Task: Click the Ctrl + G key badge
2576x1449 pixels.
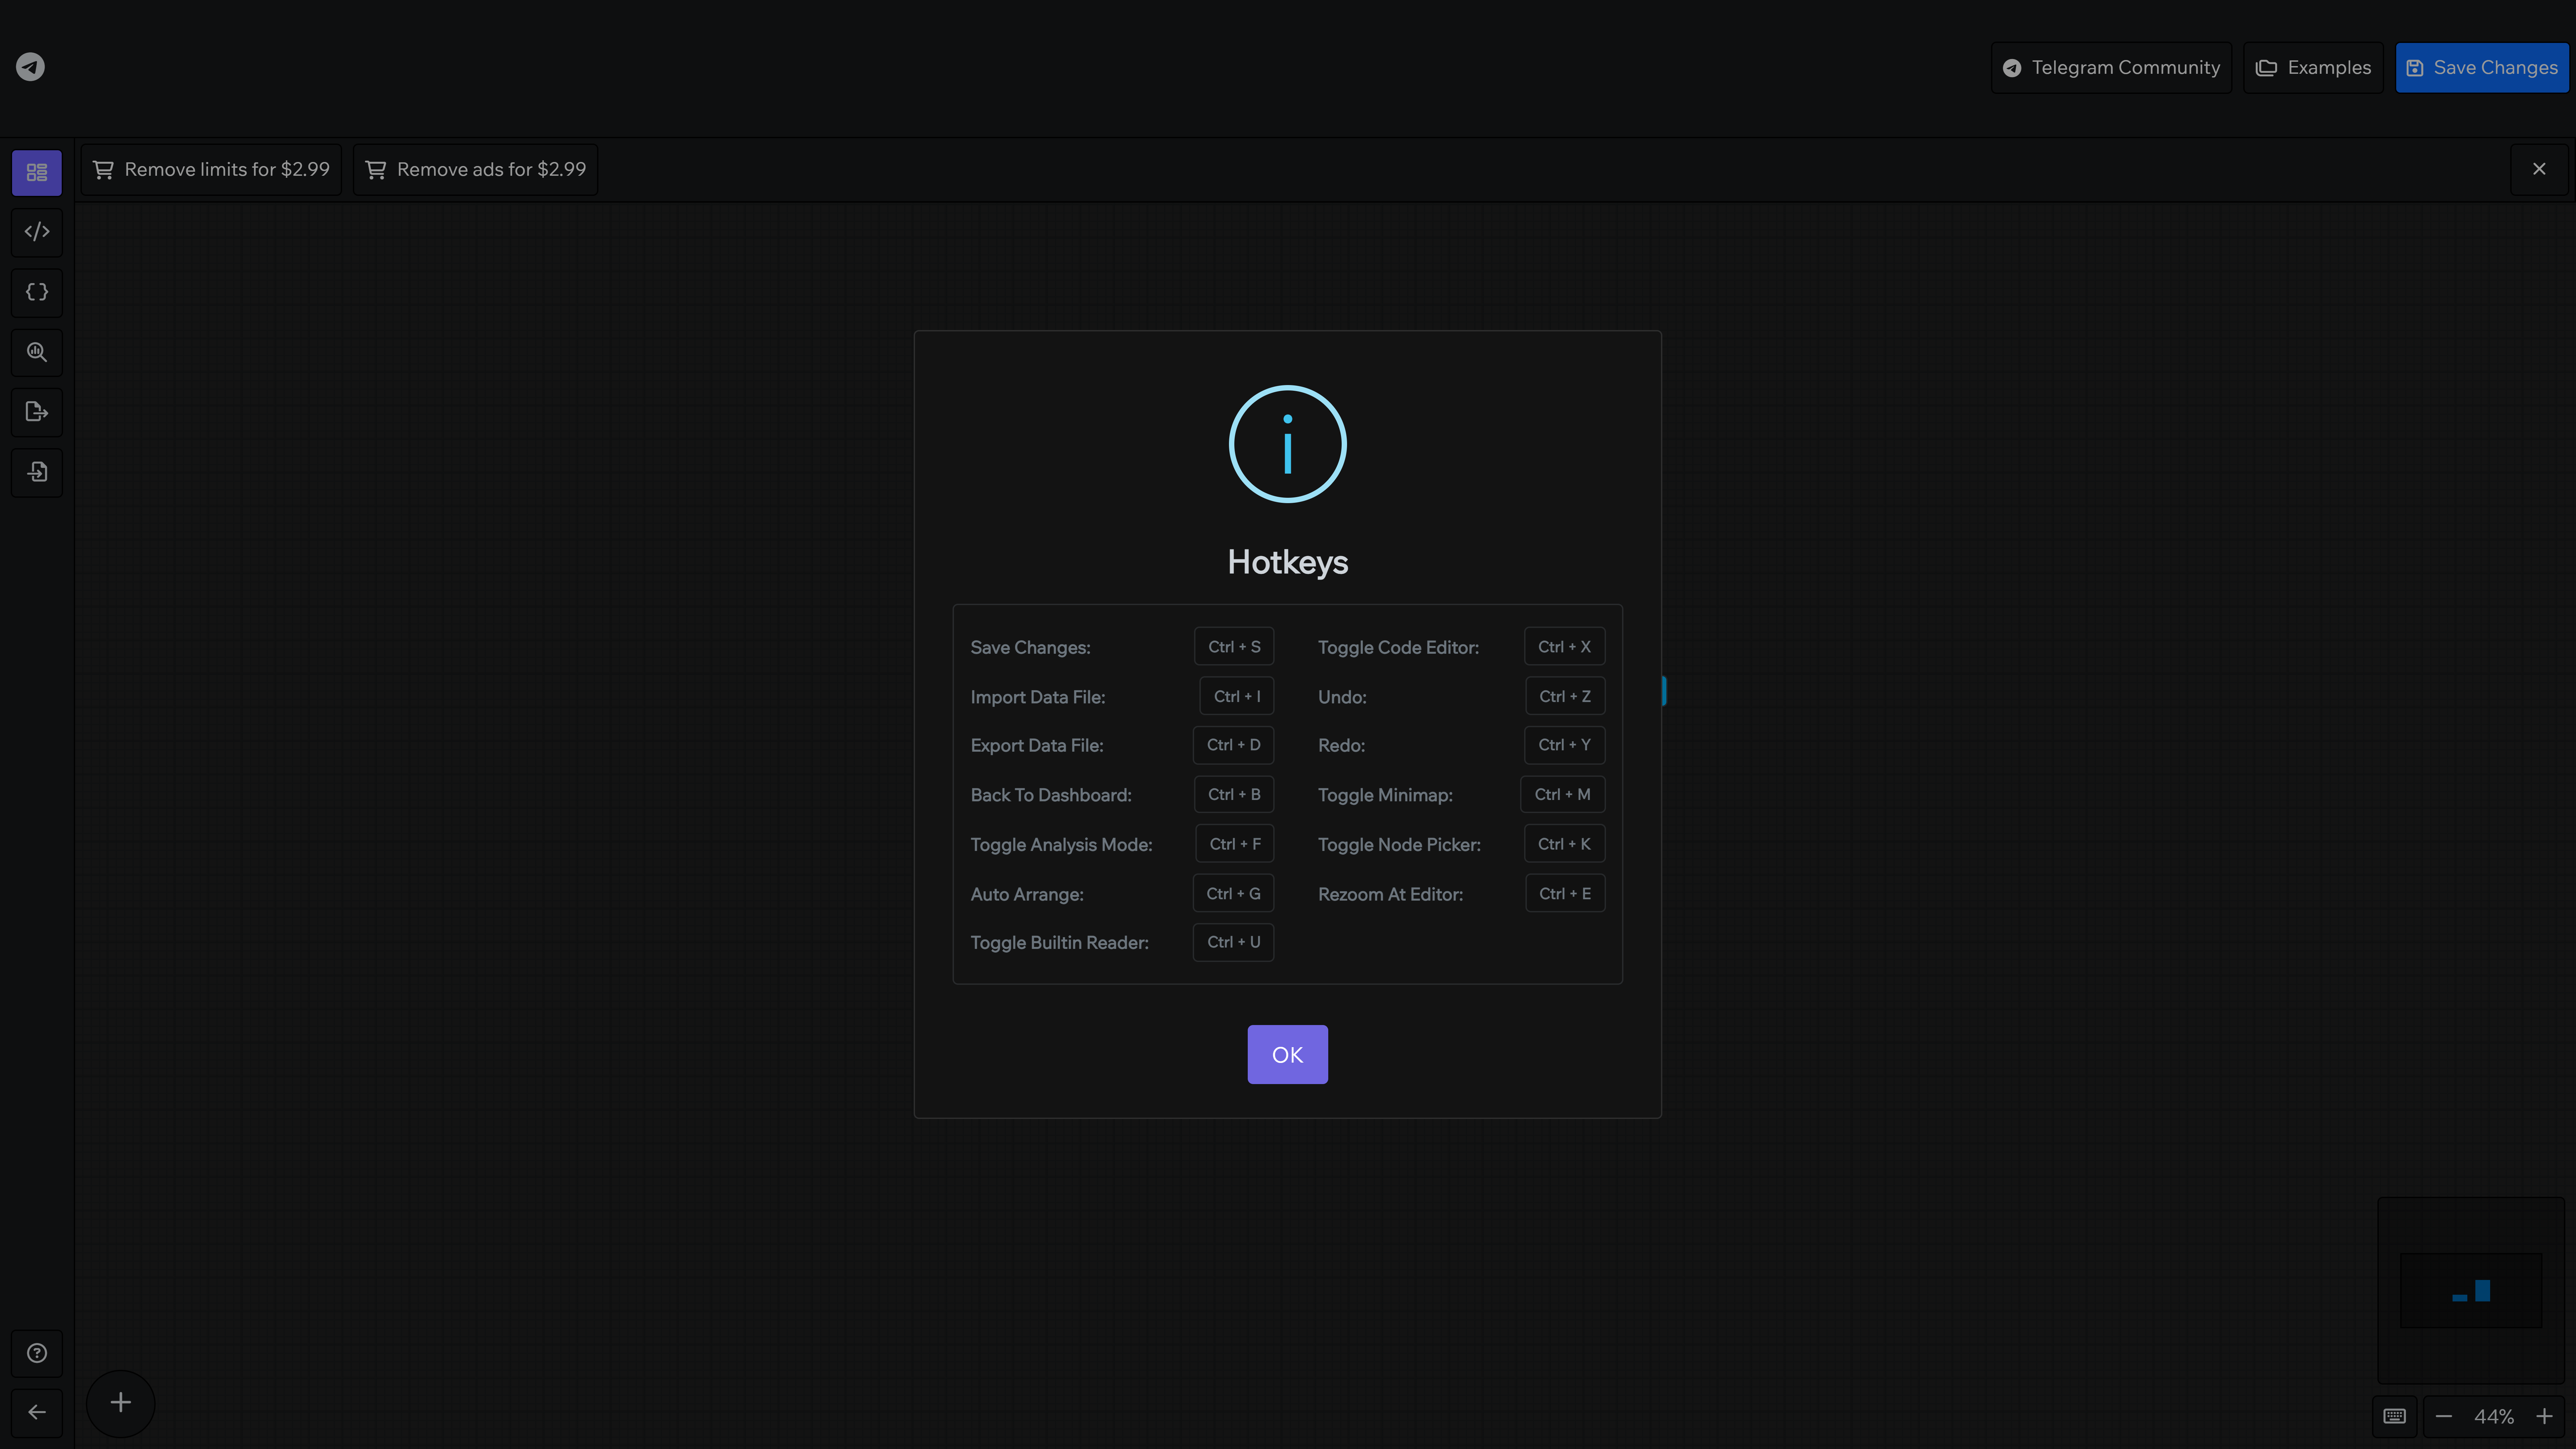Action: point(1234,893)
